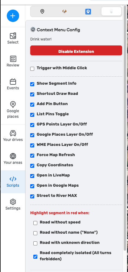
Task: Switch to the location pin outline tab
Action: (x=42, y=11)
